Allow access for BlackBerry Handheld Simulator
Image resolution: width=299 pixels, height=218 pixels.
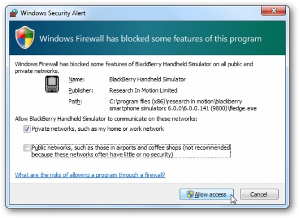[206, 194]
